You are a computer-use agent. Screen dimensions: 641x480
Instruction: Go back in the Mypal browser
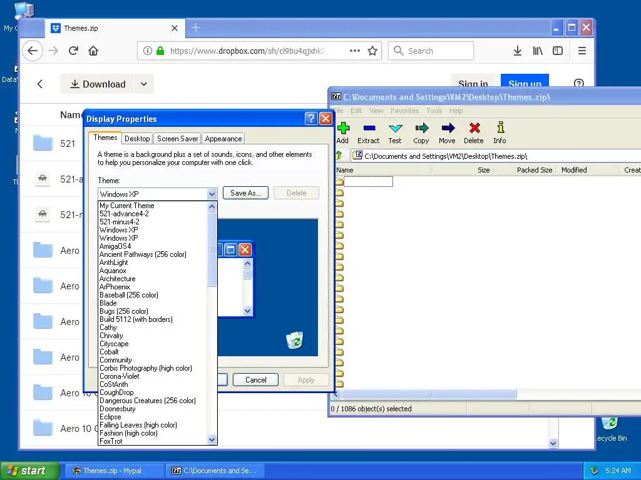point(33,51)
